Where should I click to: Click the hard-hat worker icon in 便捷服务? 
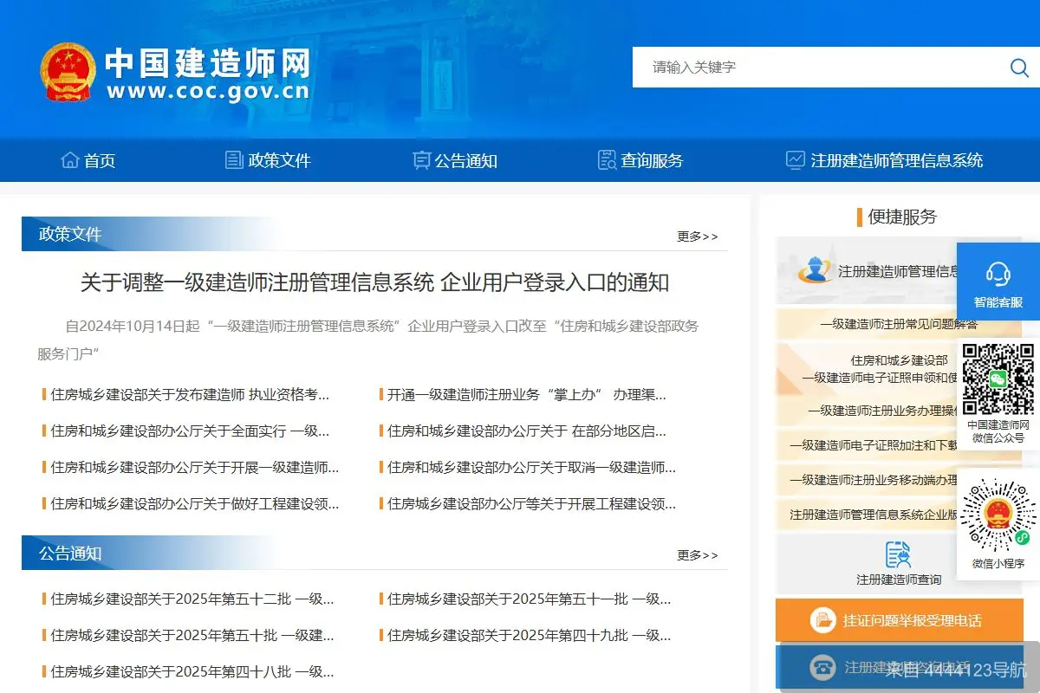(816, 271)
